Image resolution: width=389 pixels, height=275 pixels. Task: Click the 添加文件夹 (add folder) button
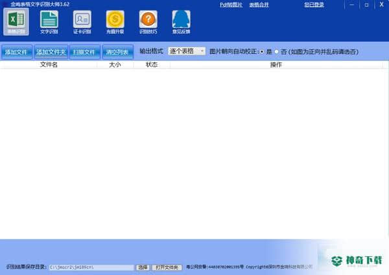(x=51, y=52)
